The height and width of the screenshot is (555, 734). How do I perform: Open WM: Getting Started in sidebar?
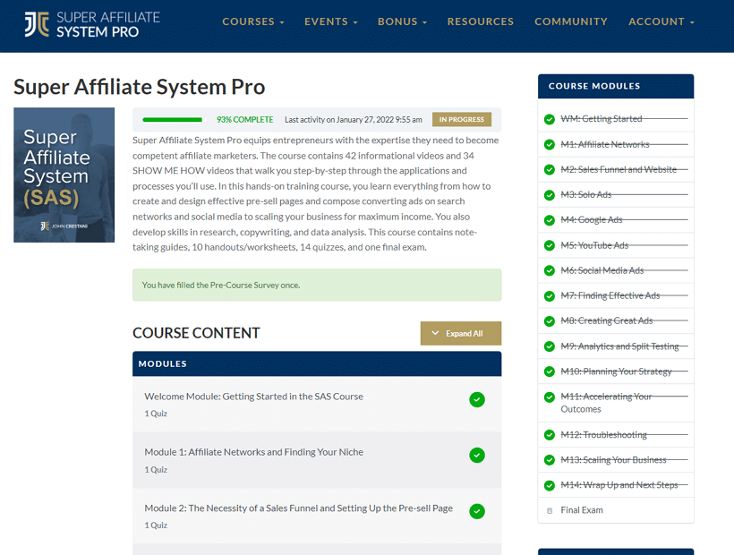click(602, 119)
